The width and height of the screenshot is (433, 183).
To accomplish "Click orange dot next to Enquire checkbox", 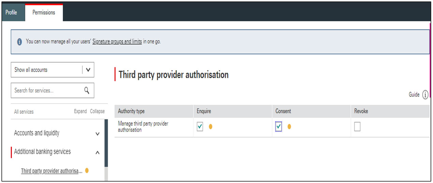I will tap(211, 127).
